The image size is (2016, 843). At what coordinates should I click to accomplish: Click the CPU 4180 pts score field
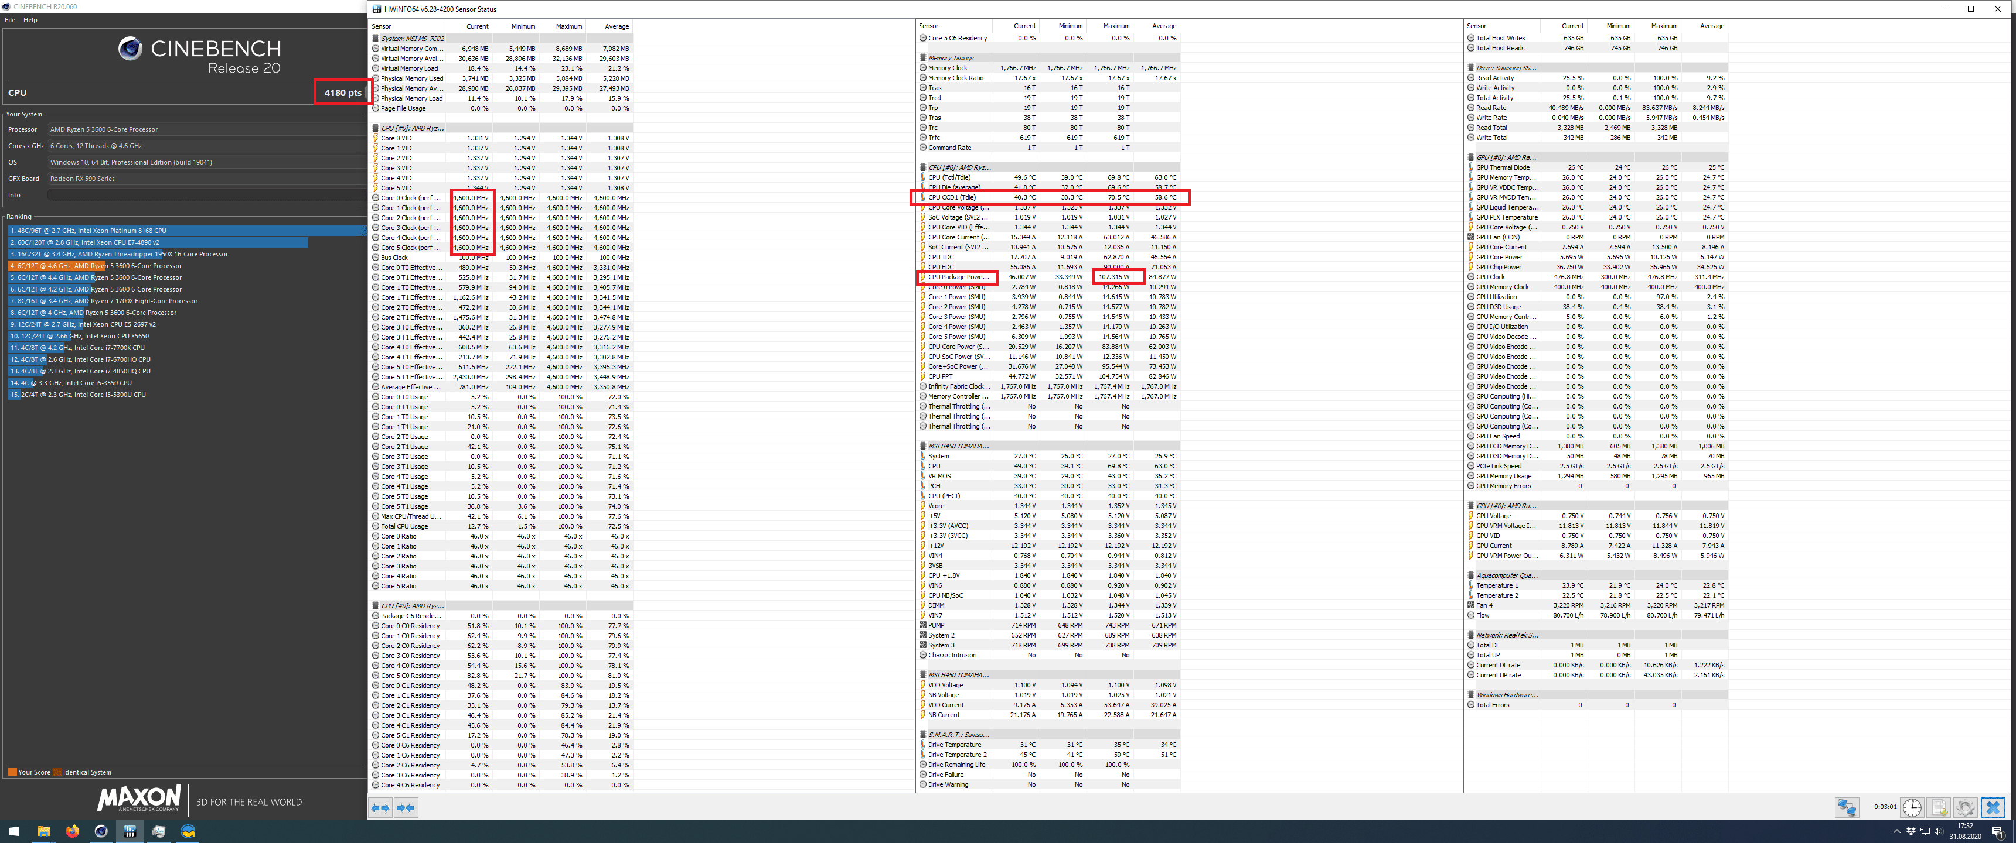click(x=342, y=92)
